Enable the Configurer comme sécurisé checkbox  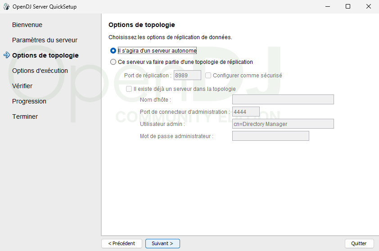coord(208,76)
